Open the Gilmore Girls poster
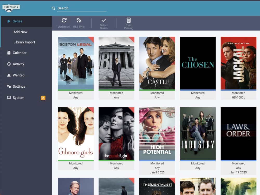This screenshot has width=260, height=195. point(76,133)
